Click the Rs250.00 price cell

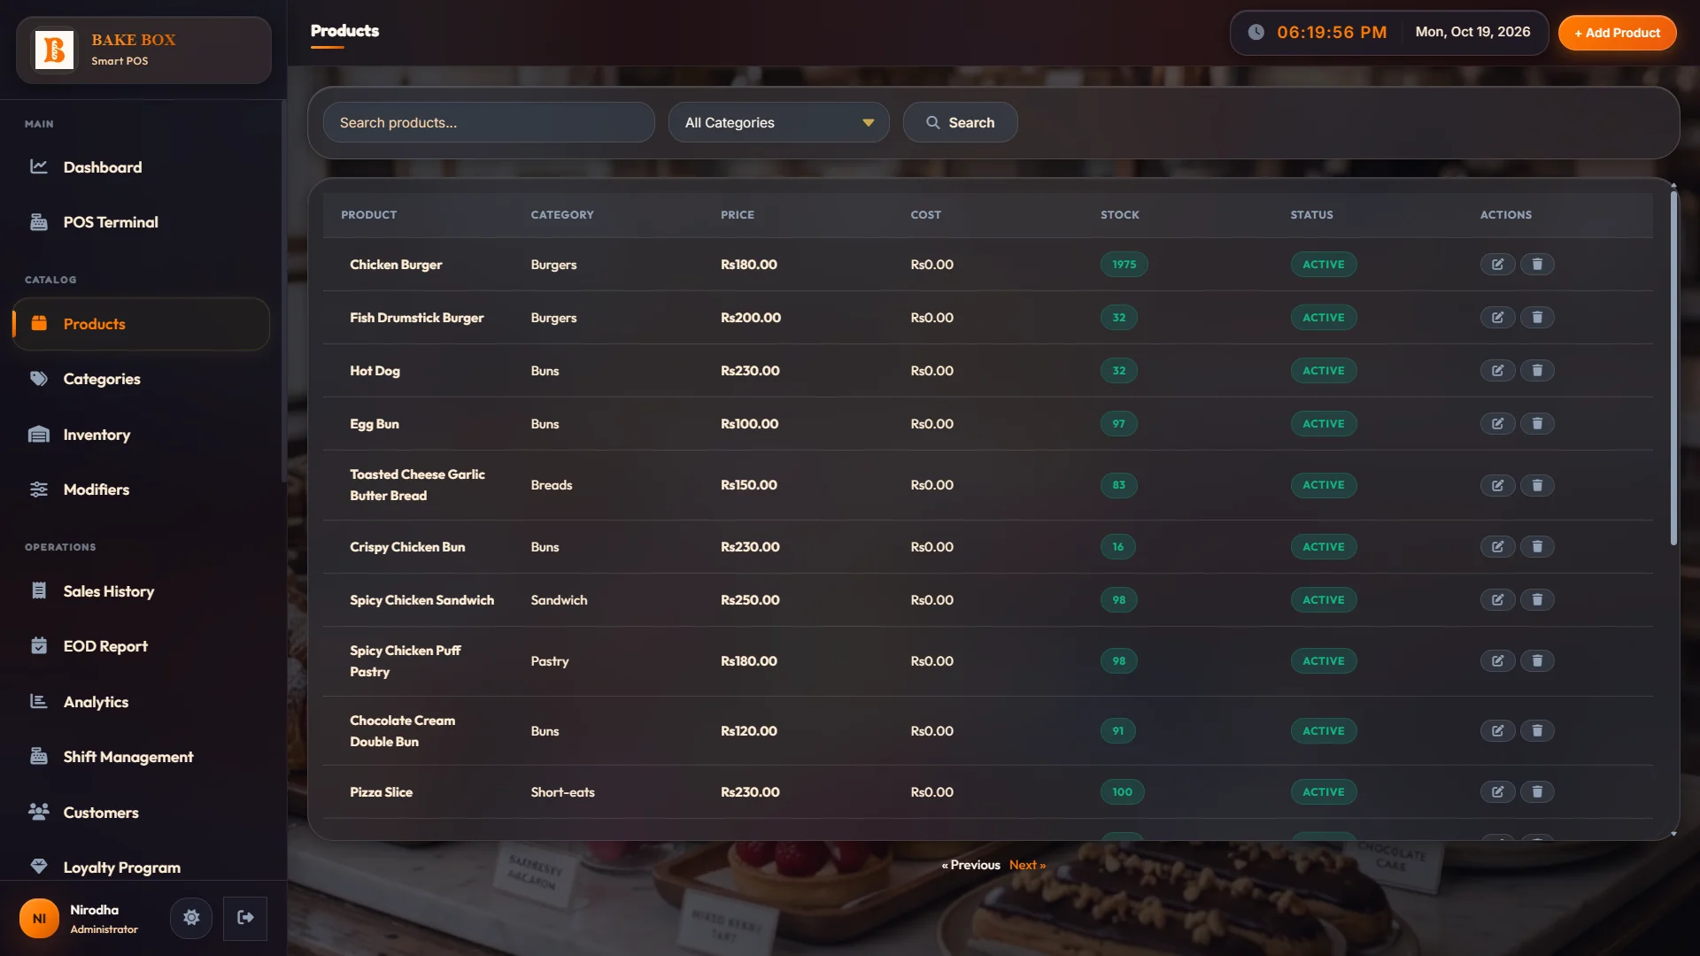click(x=750, y=600)
